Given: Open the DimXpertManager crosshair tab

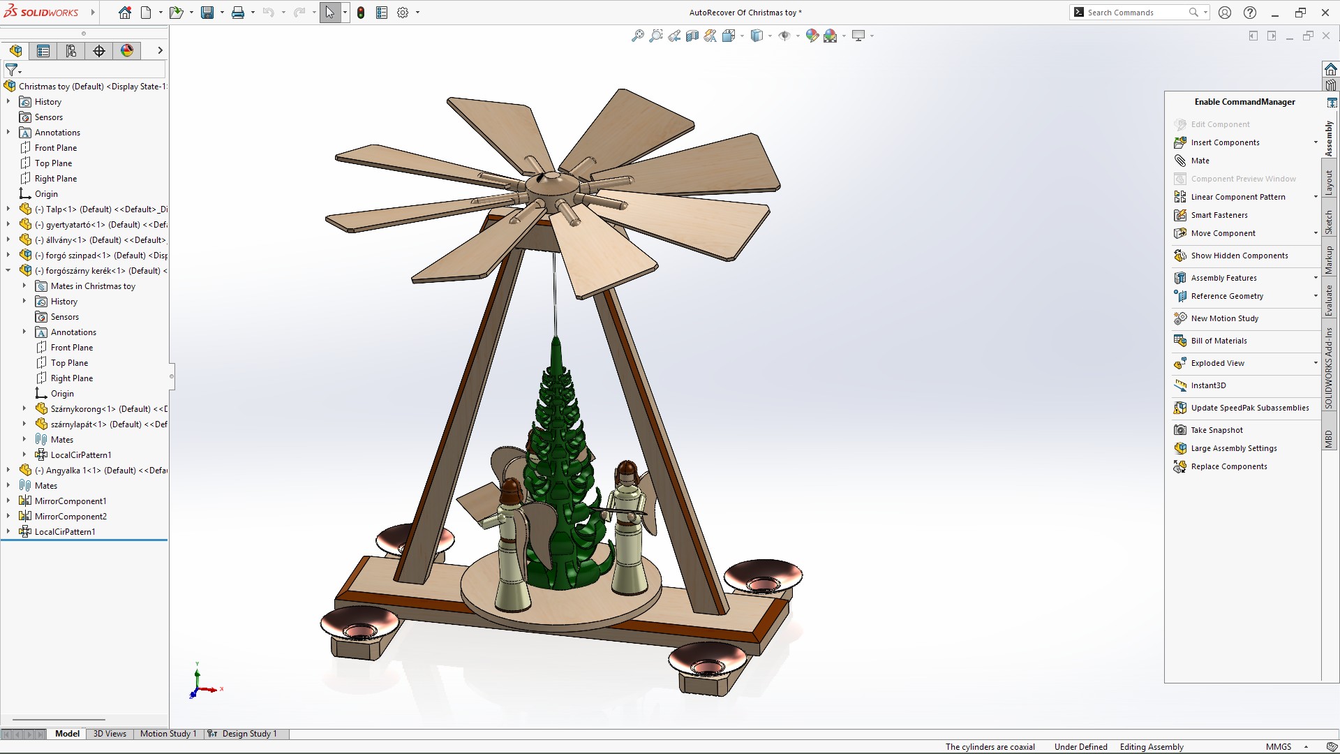Looking at the screenshot, I should pyautogui.click(x=99, y=51).
